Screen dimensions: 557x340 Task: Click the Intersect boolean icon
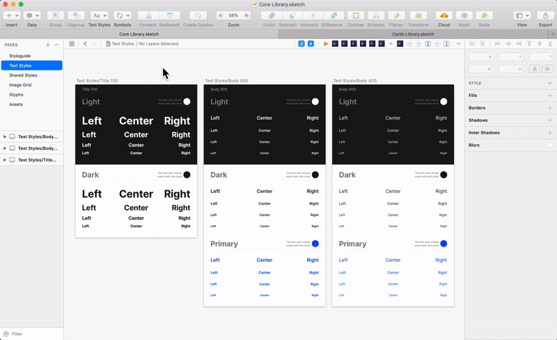313,15
